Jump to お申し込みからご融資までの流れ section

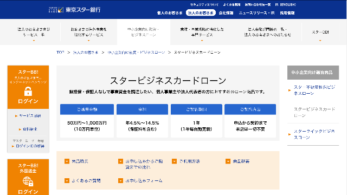(x=144, y=164)
